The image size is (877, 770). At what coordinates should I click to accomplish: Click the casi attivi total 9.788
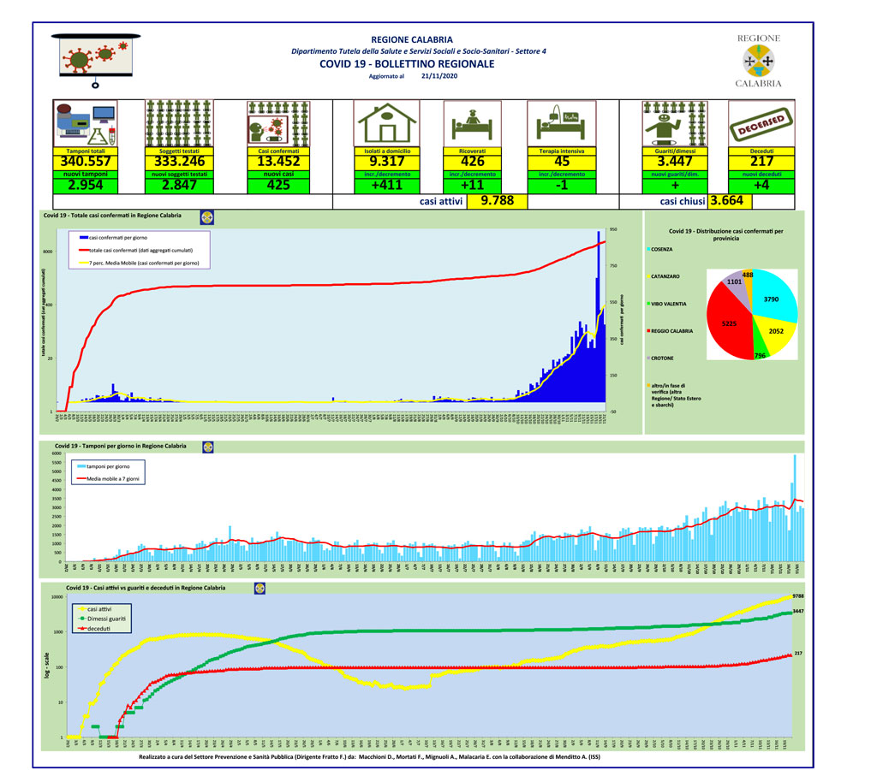(498, 201)
